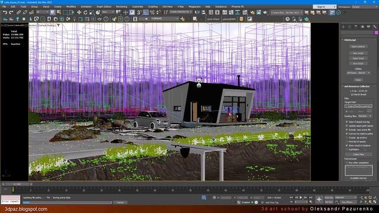
Task: Toggle 'Convert to relative paths' checkbox
Action: (x=347, y=134)
